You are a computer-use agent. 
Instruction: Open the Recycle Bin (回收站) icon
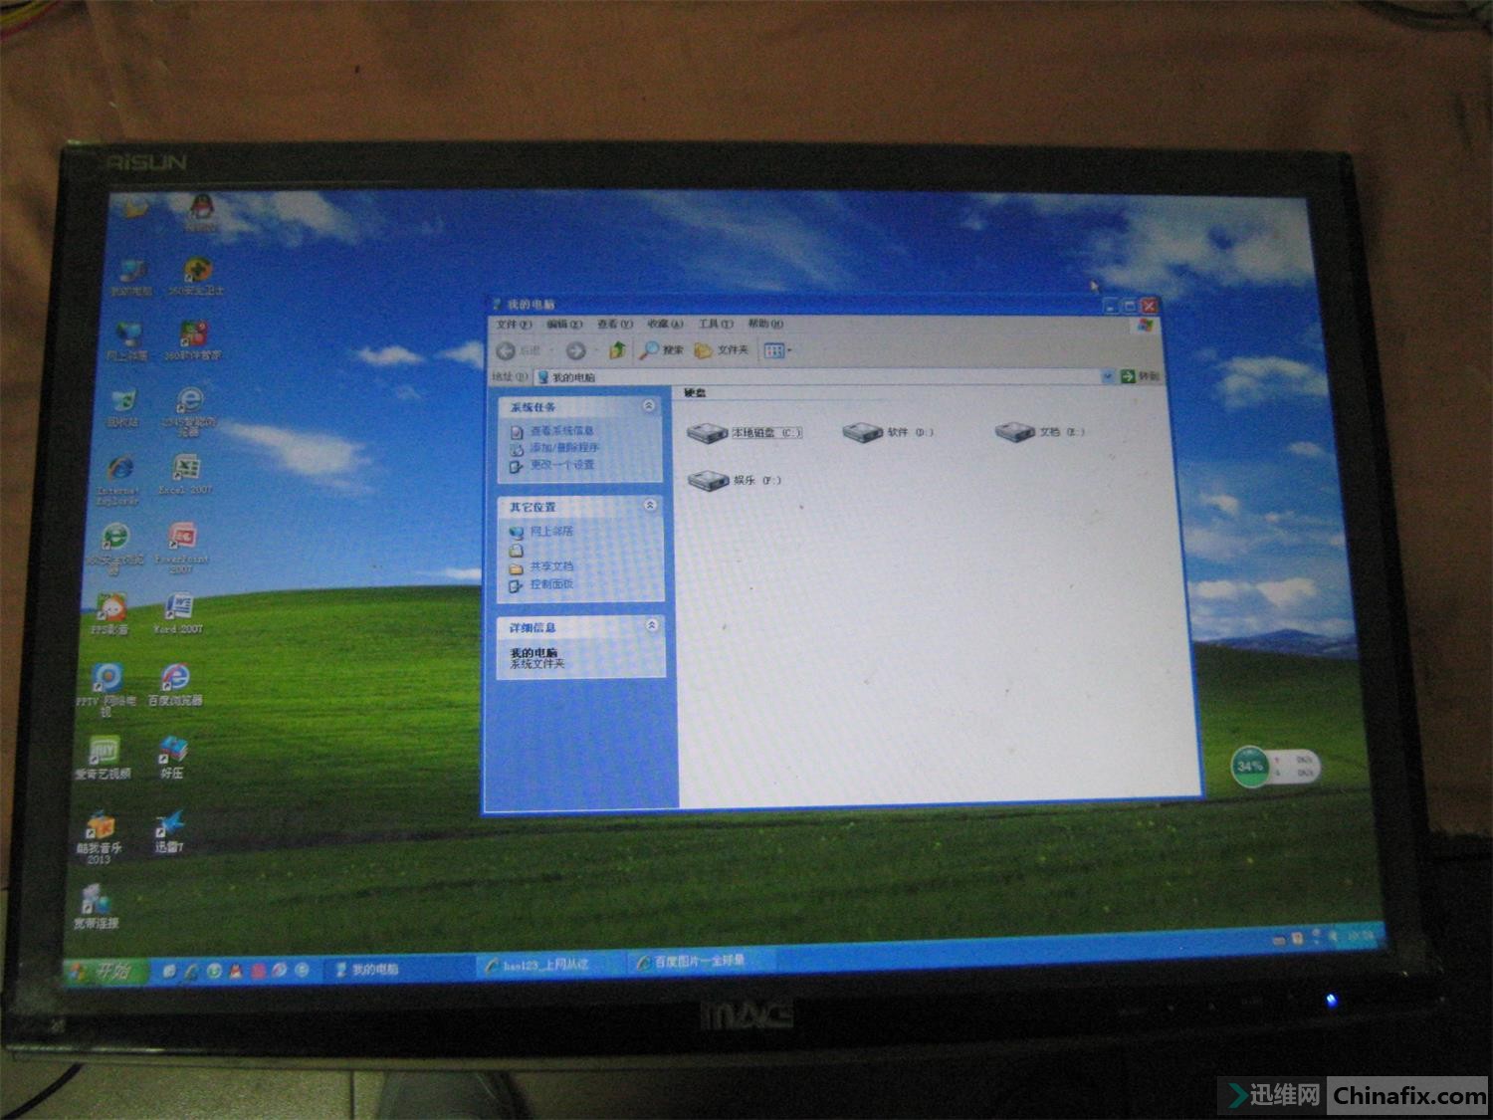[x=124, y=408]
